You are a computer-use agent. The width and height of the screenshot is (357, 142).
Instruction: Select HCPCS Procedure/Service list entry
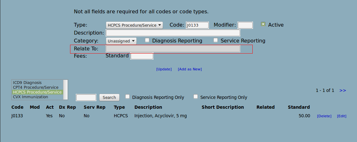click(37, 92)
